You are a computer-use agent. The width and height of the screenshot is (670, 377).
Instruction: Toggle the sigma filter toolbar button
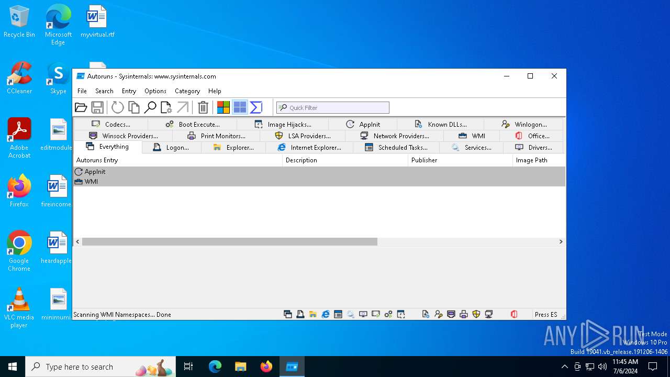[x=256, y=107]
